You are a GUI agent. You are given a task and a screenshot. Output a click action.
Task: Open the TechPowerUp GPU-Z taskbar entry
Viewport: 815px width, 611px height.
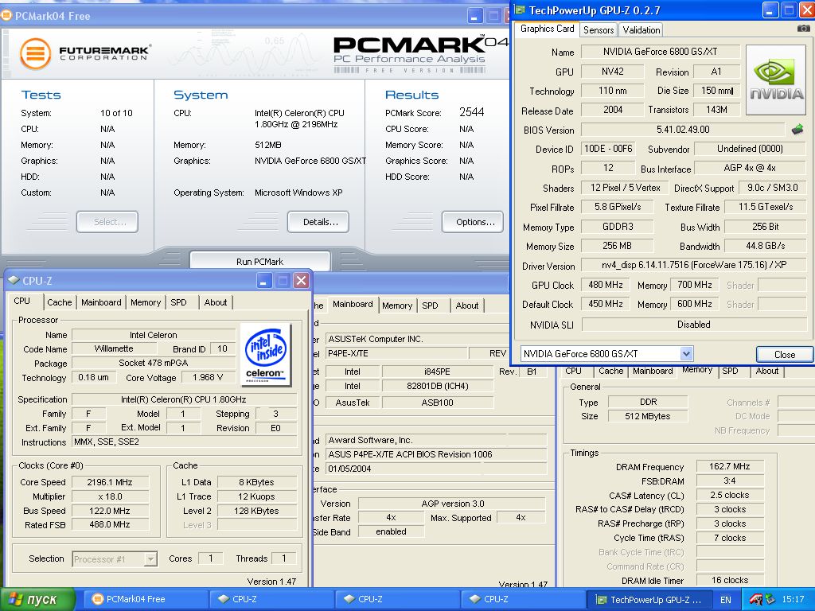pyautogui.click(x=649, y=600)
